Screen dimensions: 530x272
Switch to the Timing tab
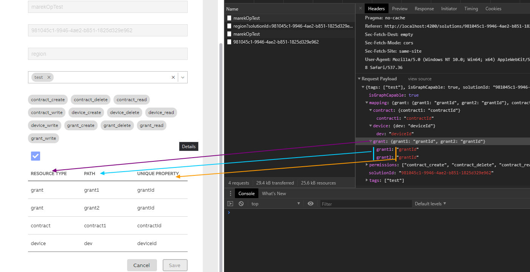coord(471,9)
